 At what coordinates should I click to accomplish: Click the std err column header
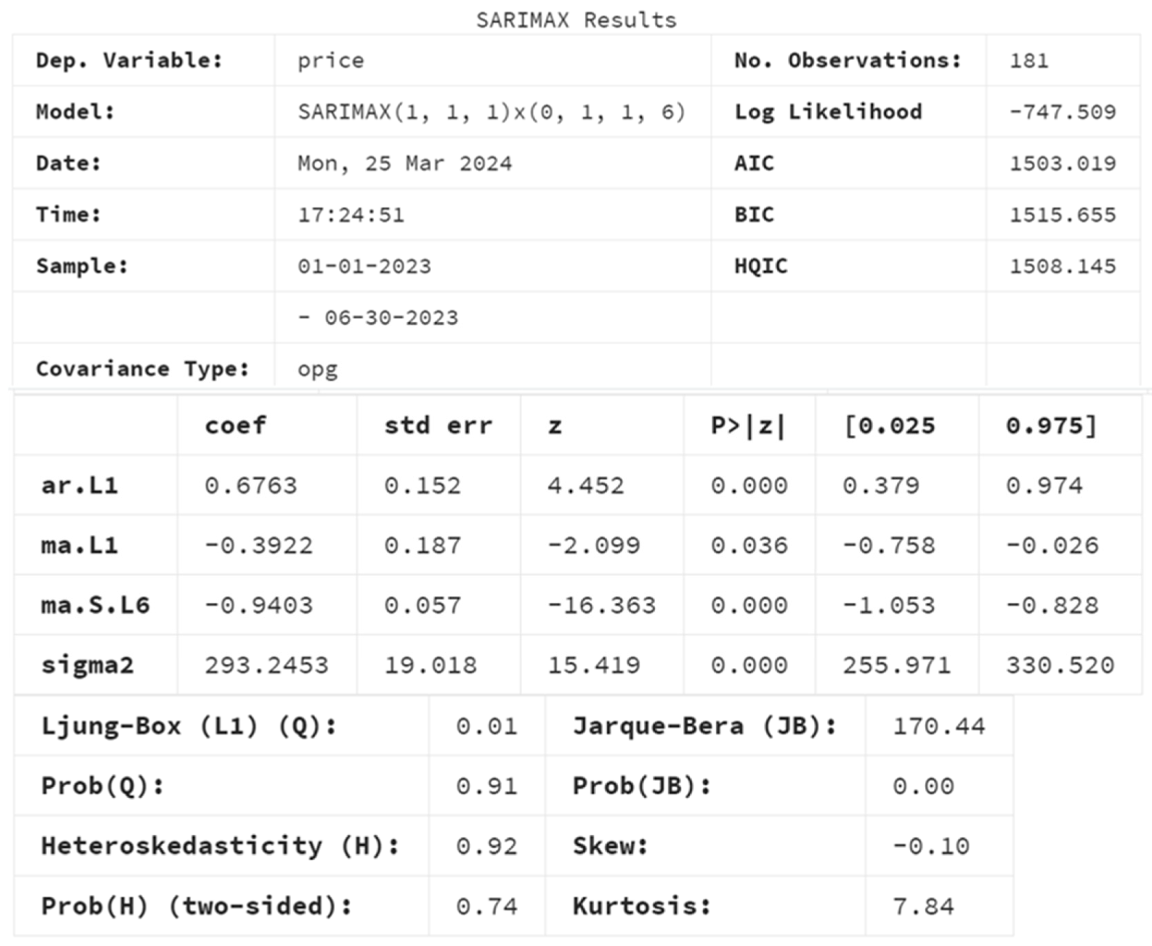point(438,426)
